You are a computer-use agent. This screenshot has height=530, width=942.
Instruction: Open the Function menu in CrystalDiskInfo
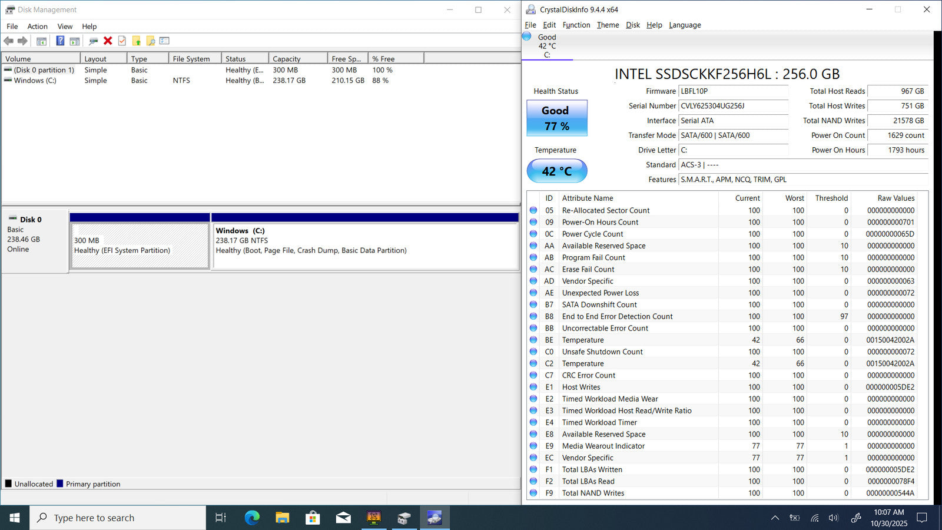tap(576, 25)
